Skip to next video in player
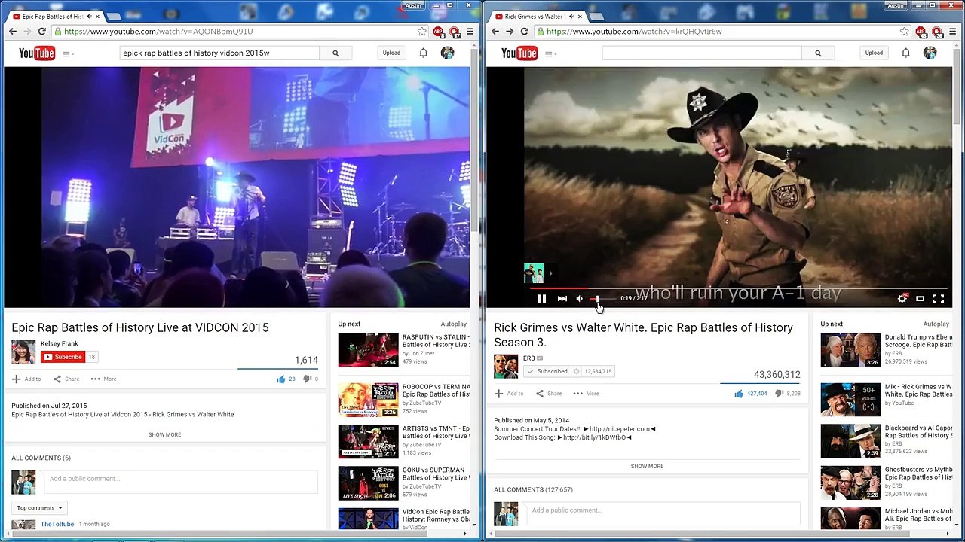This screenshot has height=542, width=965. pyautogui.click(x=562, y=299)
